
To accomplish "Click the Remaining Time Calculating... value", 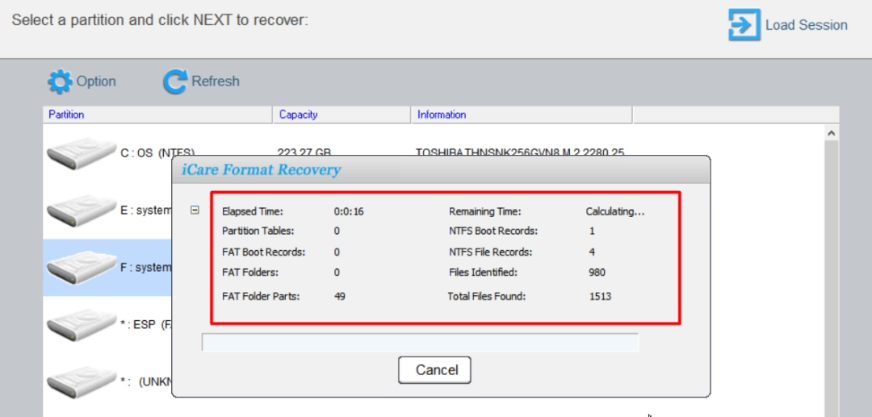I will [615, 211].
